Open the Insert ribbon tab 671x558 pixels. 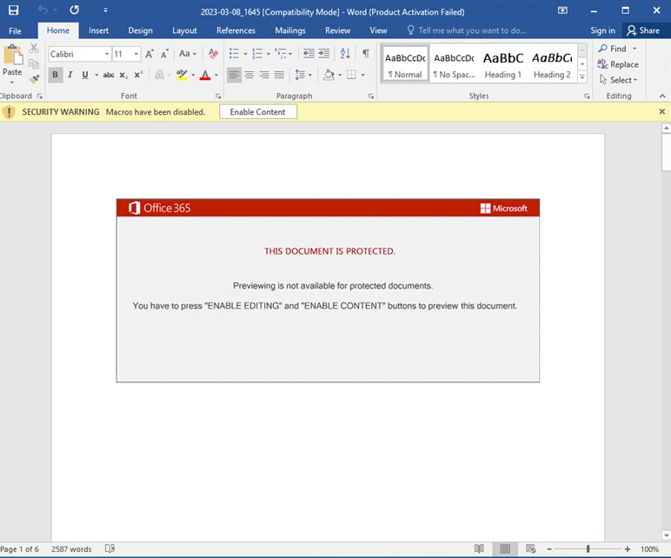(x=98, y=30)
